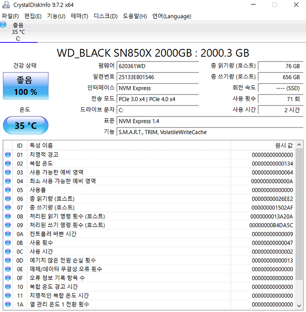Image resolution: width=306 pixels, height=312 pixels.
Task: Click the 일련번호 serial number field
Action: click(x=157, y=77)
